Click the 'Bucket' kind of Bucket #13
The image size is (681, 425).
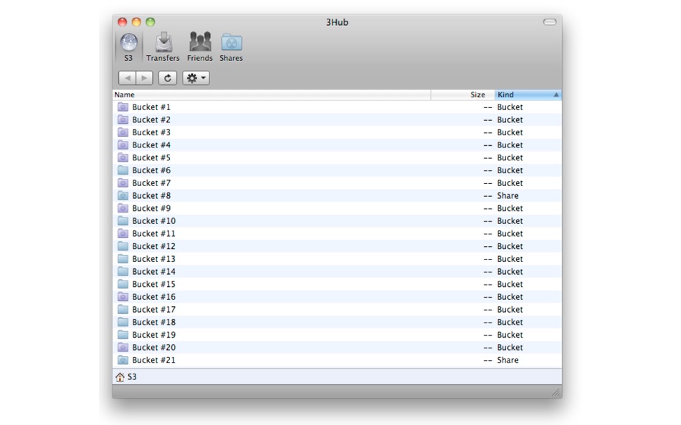510,258
